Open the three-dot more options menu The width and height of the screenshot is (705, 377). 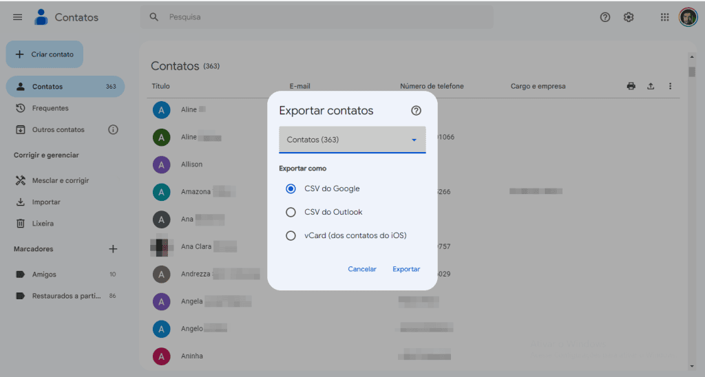670,86
